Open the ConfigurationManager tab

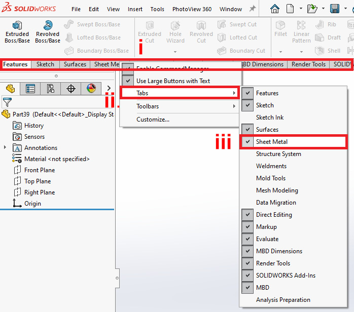click(x=51, y=89)
